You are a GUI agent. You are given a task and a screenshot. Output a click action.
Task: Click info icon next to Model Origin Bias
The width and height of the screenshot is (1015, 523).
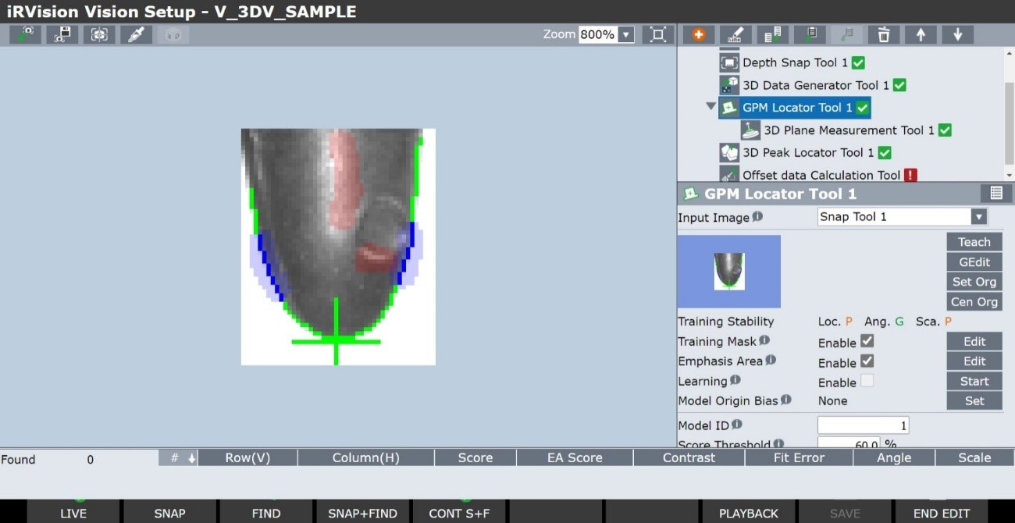tap(786, 400)
